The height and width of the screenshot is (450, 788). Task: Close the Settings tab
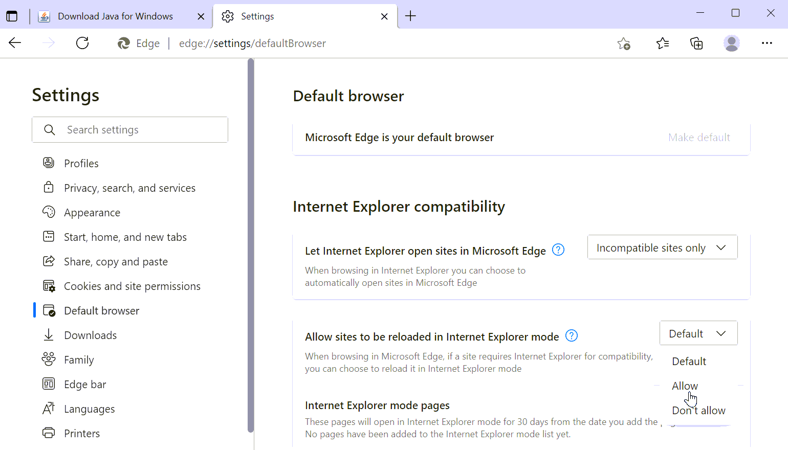point(384,16)
